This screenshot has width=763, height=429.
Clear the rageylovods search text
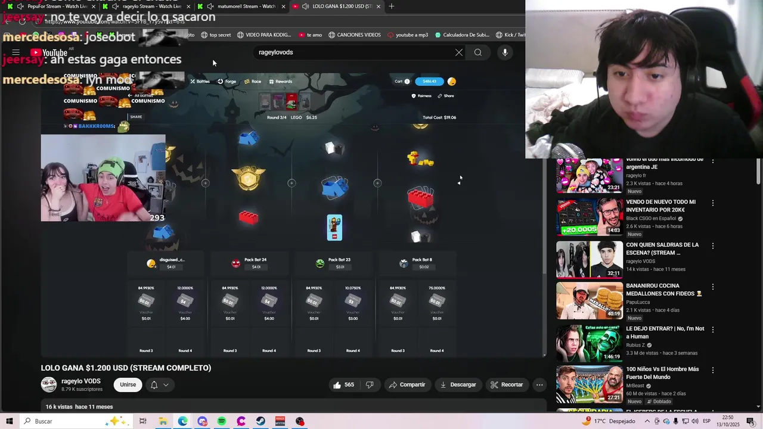click(459, 52)
